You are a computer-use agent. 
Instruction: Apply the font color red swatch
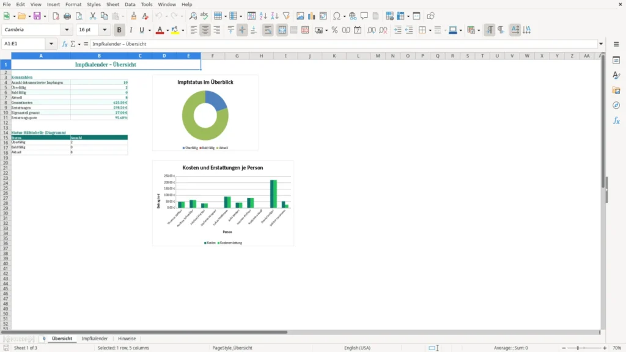point(160,30)
